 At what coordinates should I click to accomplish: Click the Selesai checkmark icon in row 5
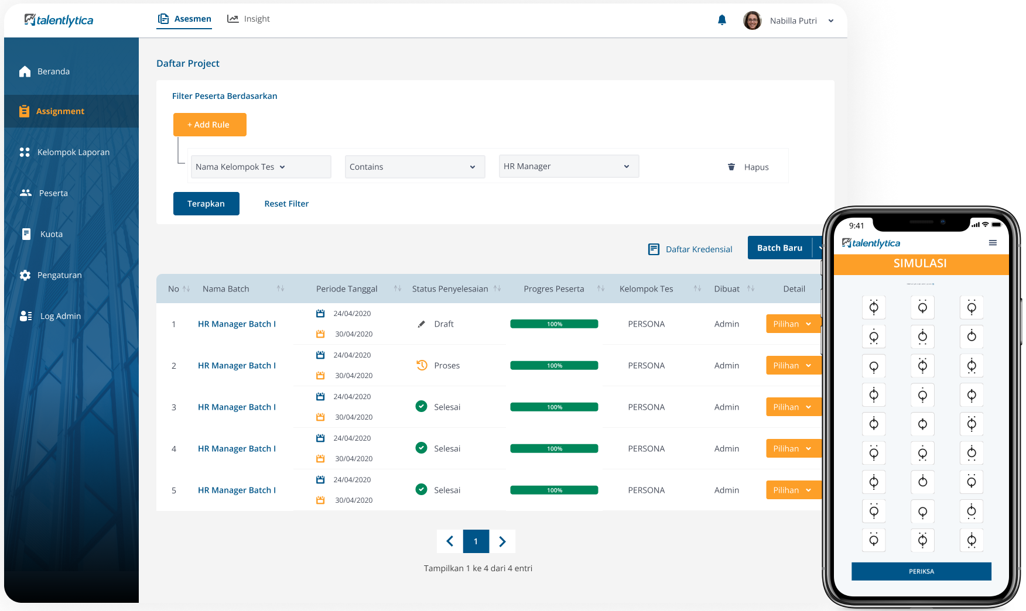pyautogui.click(x=421, y=489)
